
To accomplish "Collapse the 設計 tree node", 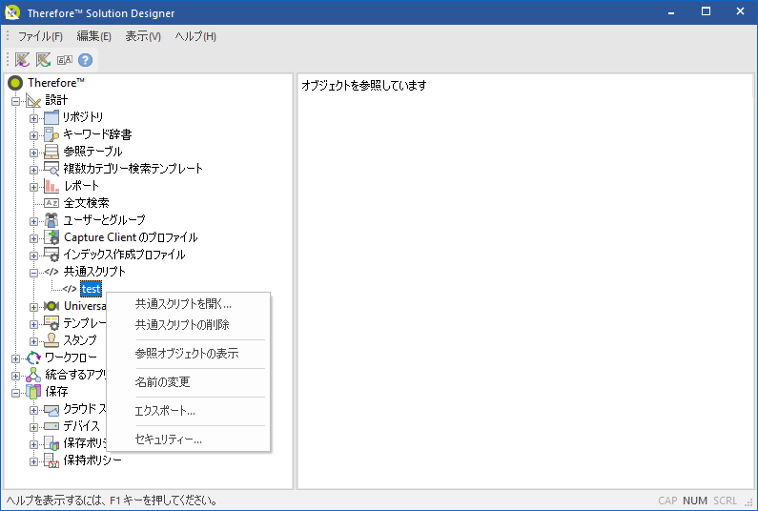I will [16, 101].
